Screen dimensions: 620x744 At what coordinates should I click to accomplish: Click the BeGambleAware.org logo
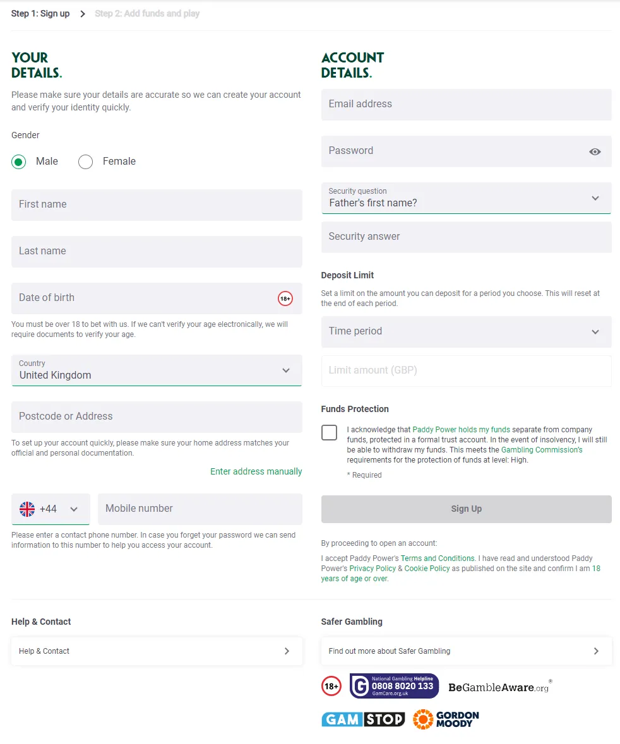[499, 686]
